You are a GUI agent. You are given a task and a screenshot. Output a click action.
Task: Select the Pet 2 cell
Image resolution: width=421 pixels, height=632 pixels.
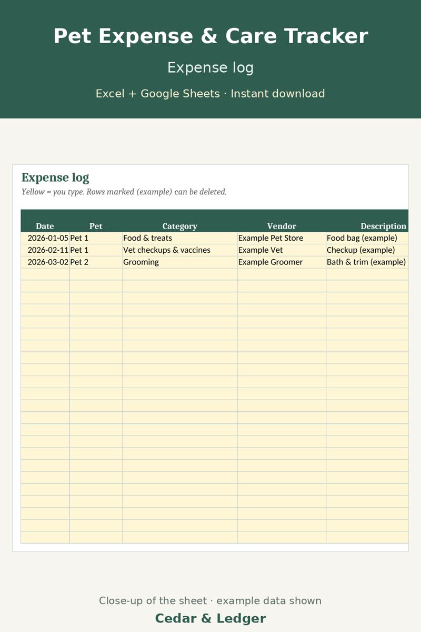[x=96, y=262]
